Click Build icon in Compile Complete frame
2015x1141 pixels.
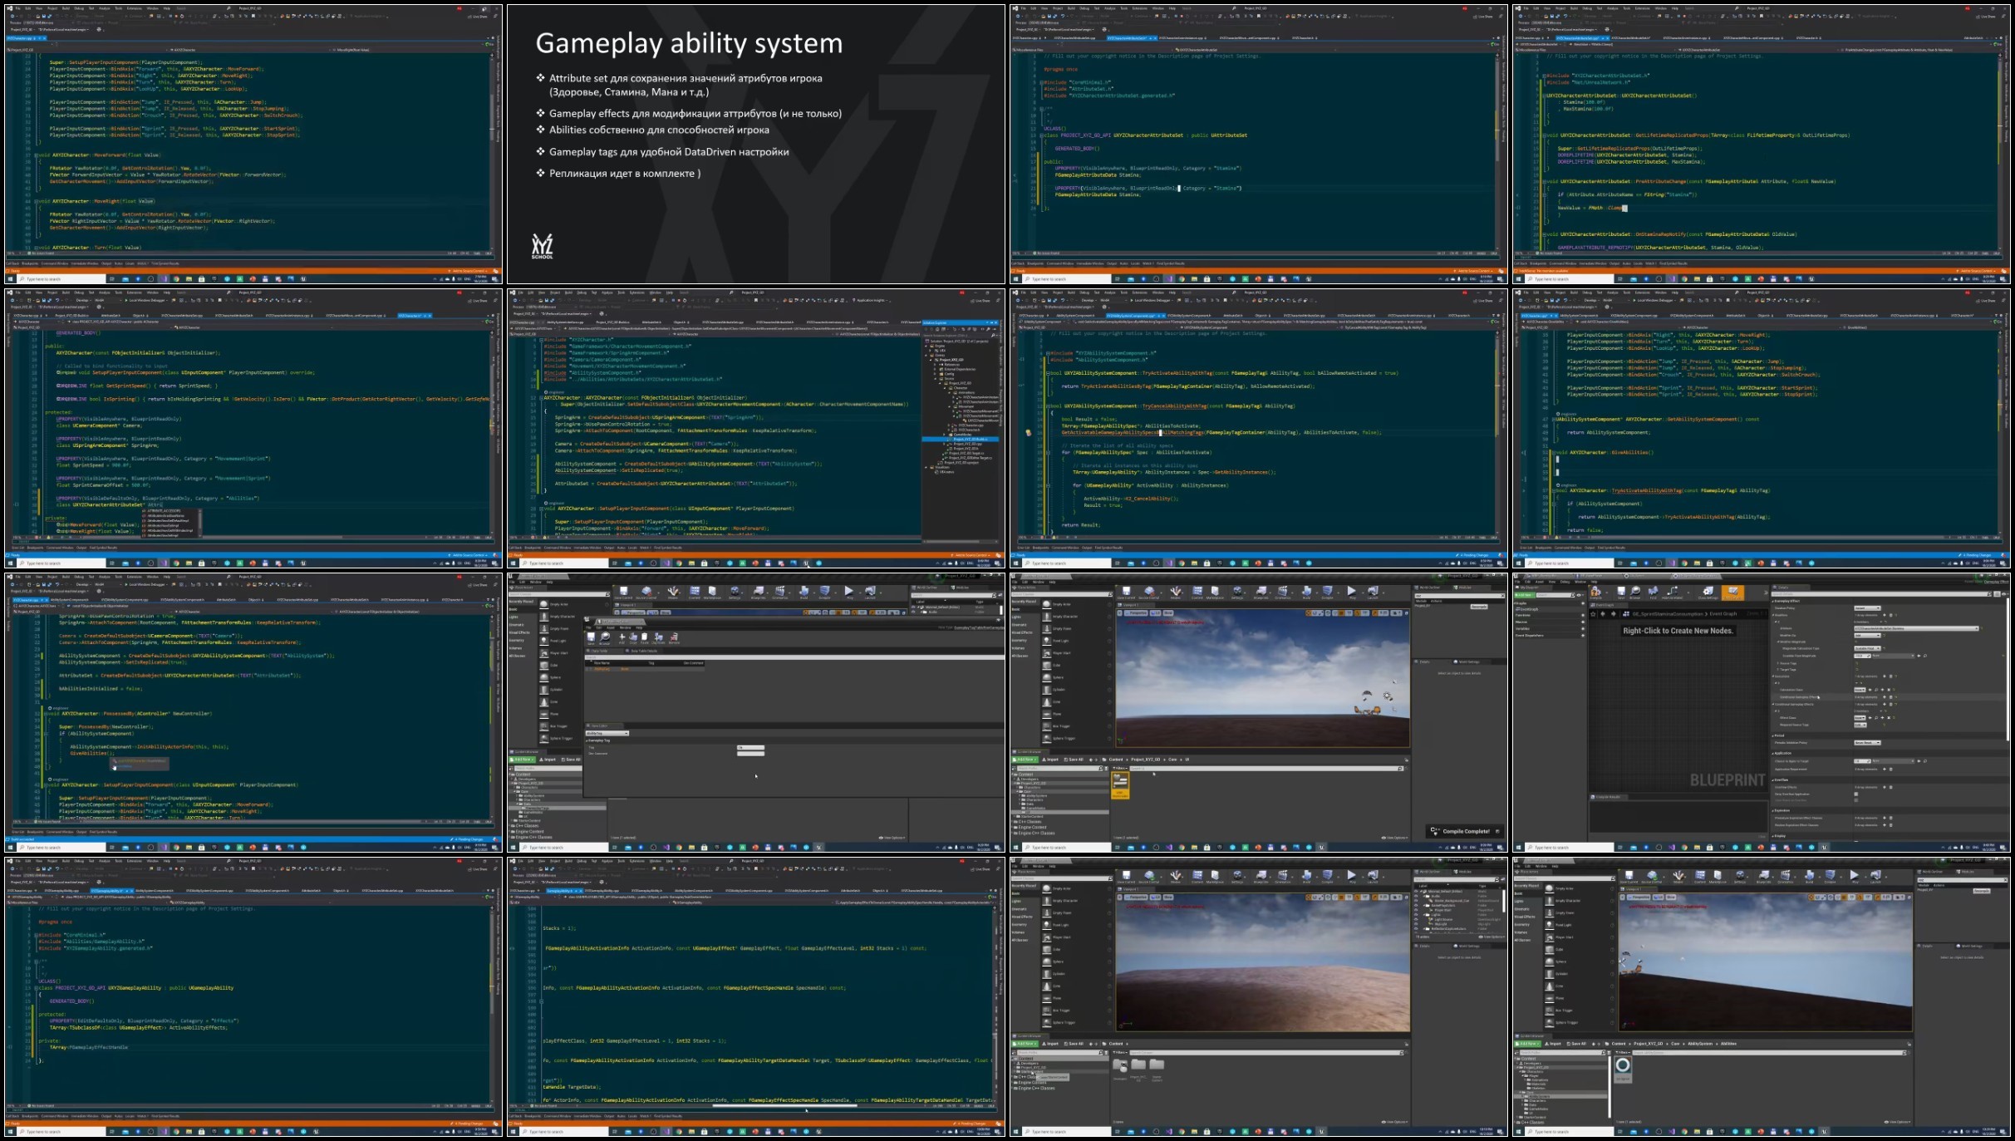pyautogui.click(x=1307, y=593)
